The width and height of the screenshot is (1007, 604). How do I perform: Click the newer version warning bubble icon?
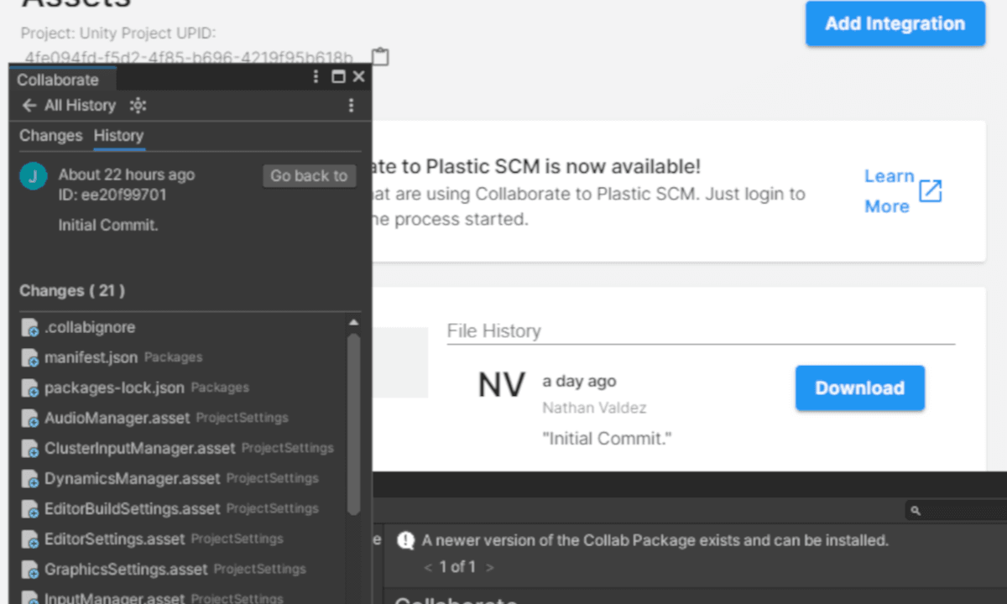[x=406, y=540]
